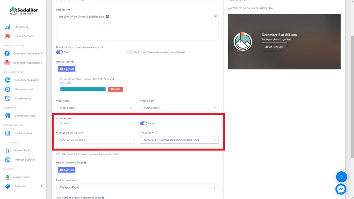This screenshot has height=199, width=354.
Task: Open Time zone dropdown
Action: [179, 140]
